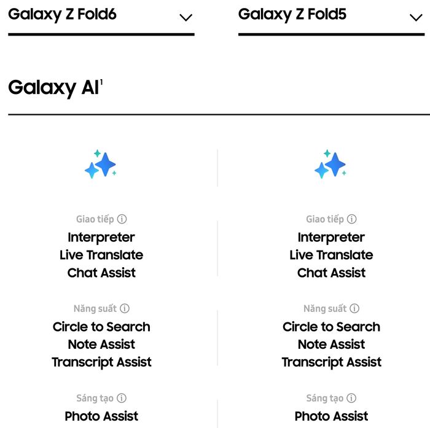Show info for left Sáng tạo category
The image size is (430, 428).
pyautogui.click(x=122, y=398)
